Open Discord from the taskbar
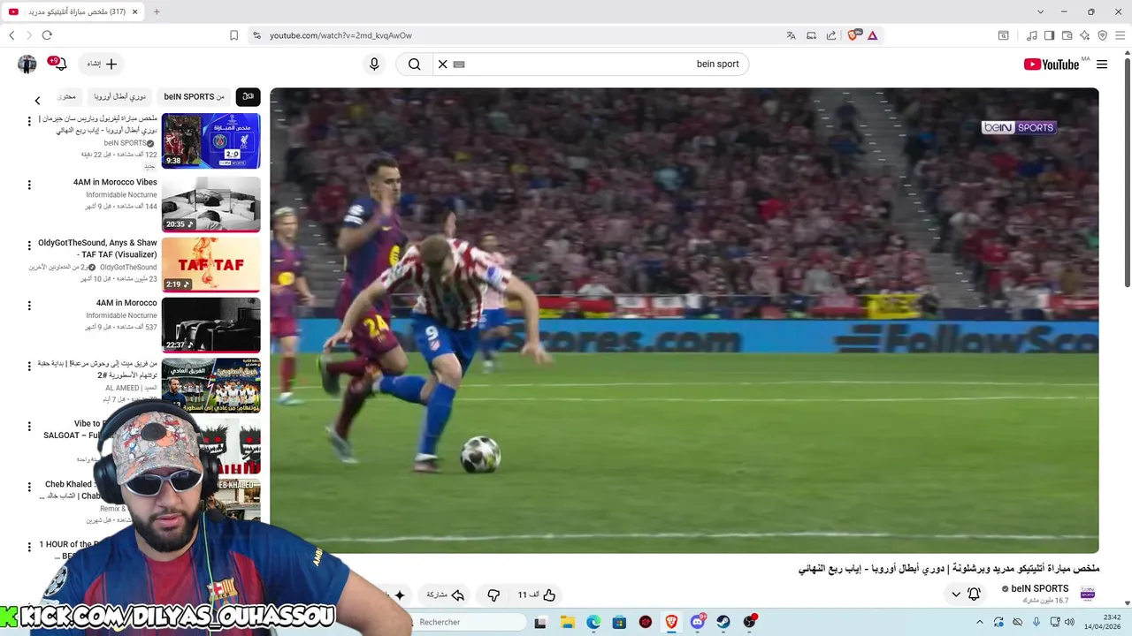 (x=698, y=622)
